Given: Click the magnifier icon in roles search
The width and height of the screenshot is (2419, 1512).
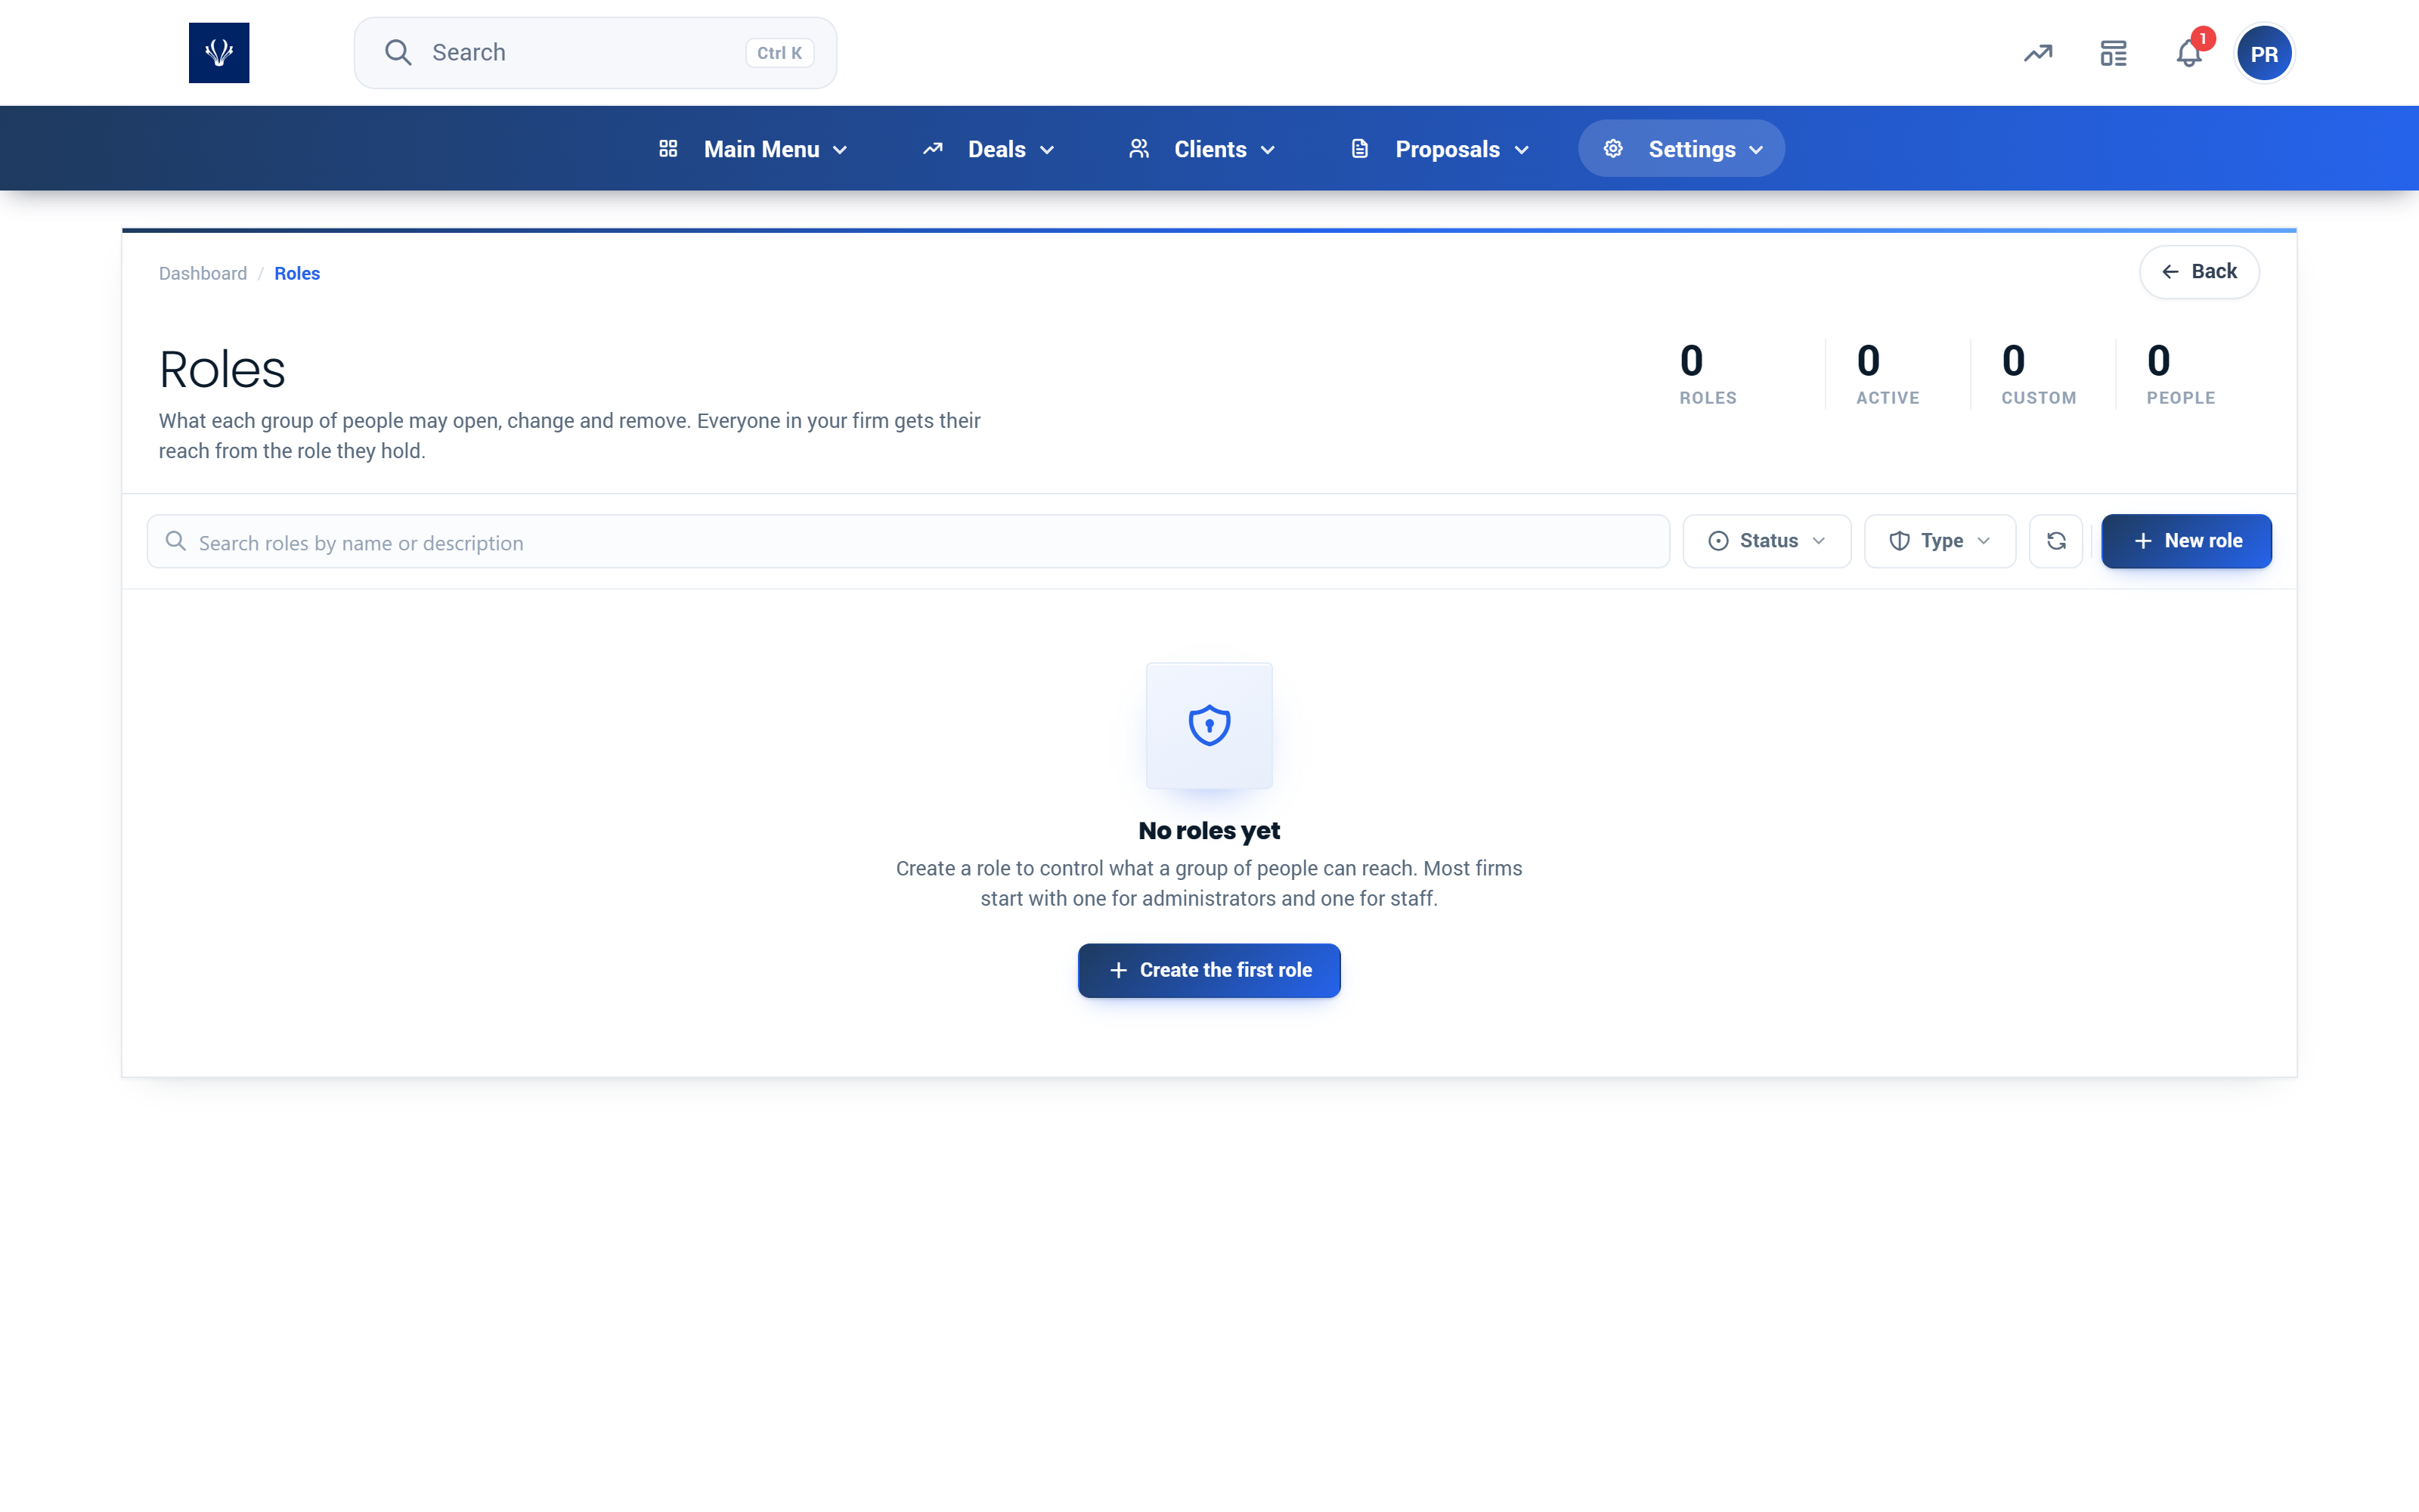Looking at the screenshot, I should click(176, 541).
